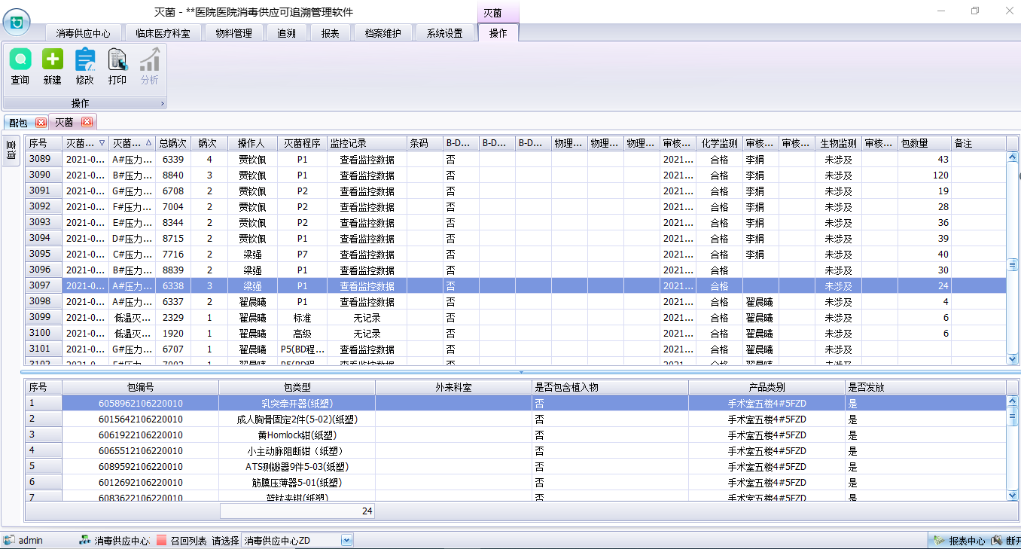Click ATS测瓣器9件5-03(纸塑) cell
This screenshot has height=549, width=1021.
pyautogui.click(x=297, y=466)
